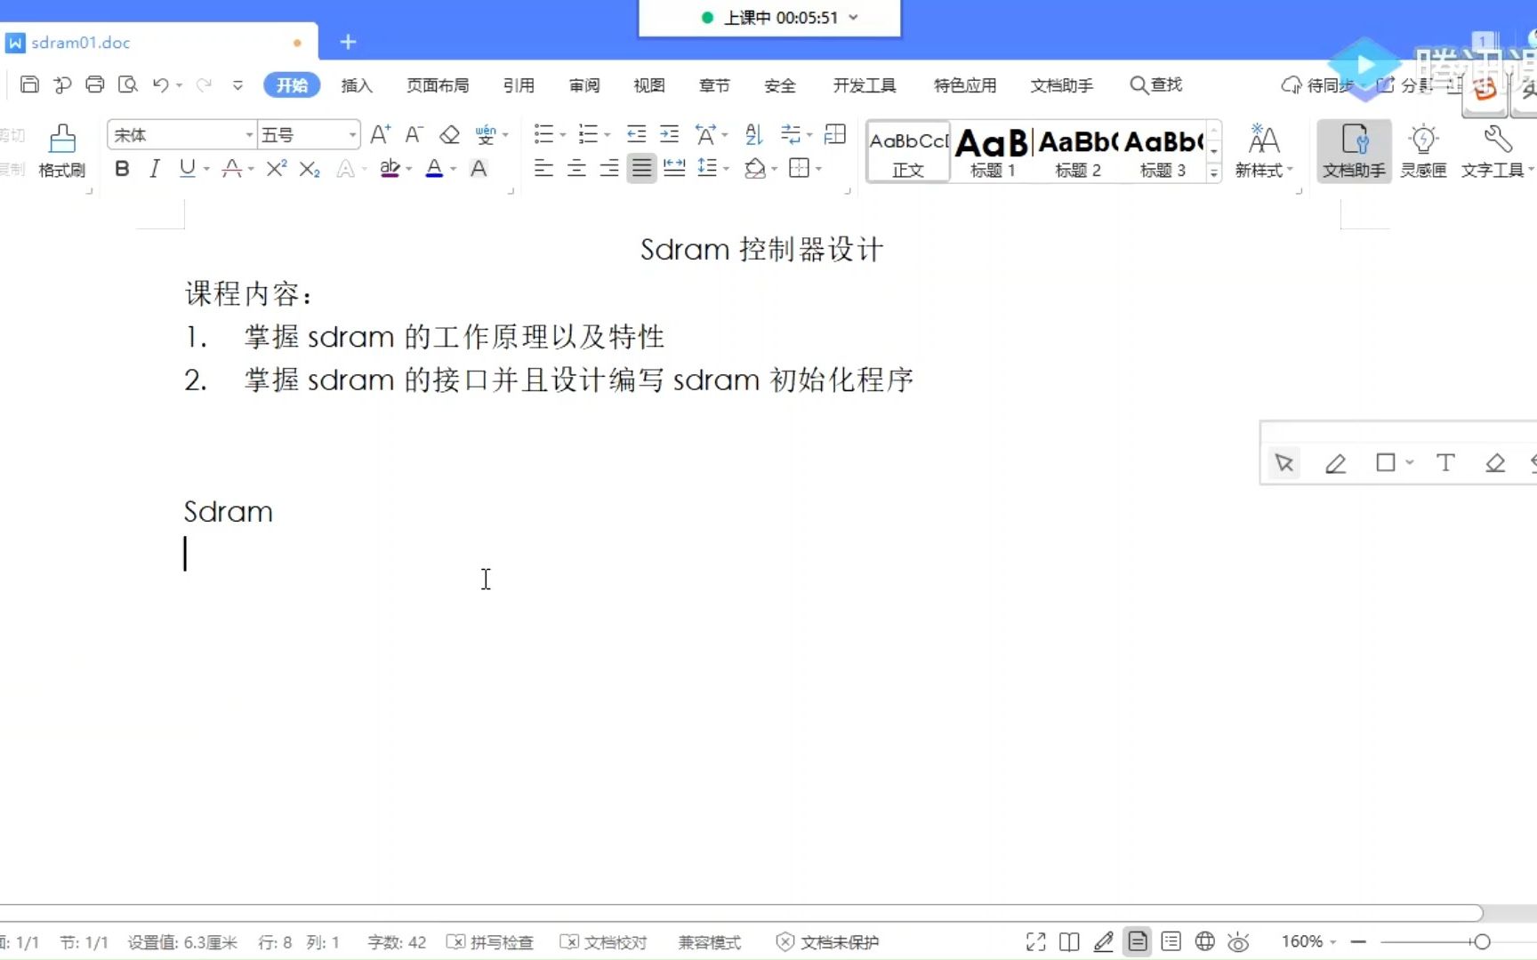Apply the 正文 body style

tap(908, 151)
